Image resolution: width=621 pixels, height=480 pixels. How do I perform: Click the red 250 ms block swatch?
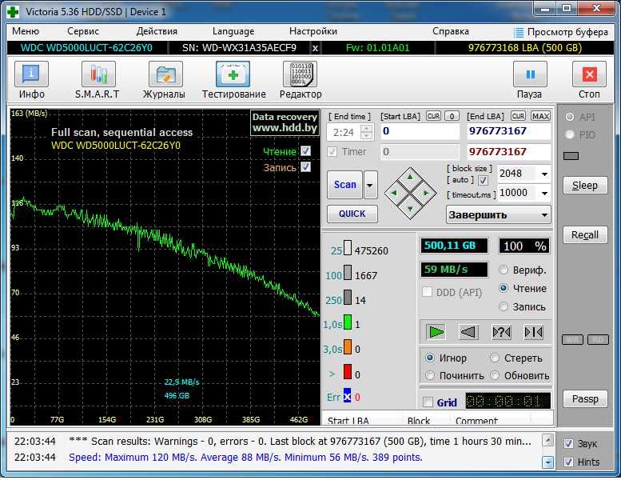(x=348, y=300)
